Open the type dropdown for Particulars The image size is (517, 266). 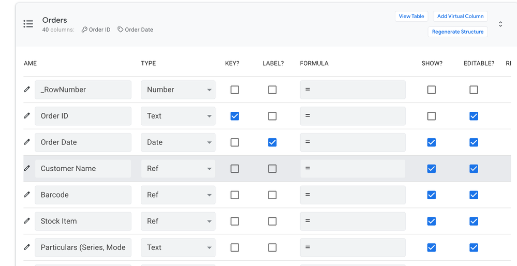178,247
